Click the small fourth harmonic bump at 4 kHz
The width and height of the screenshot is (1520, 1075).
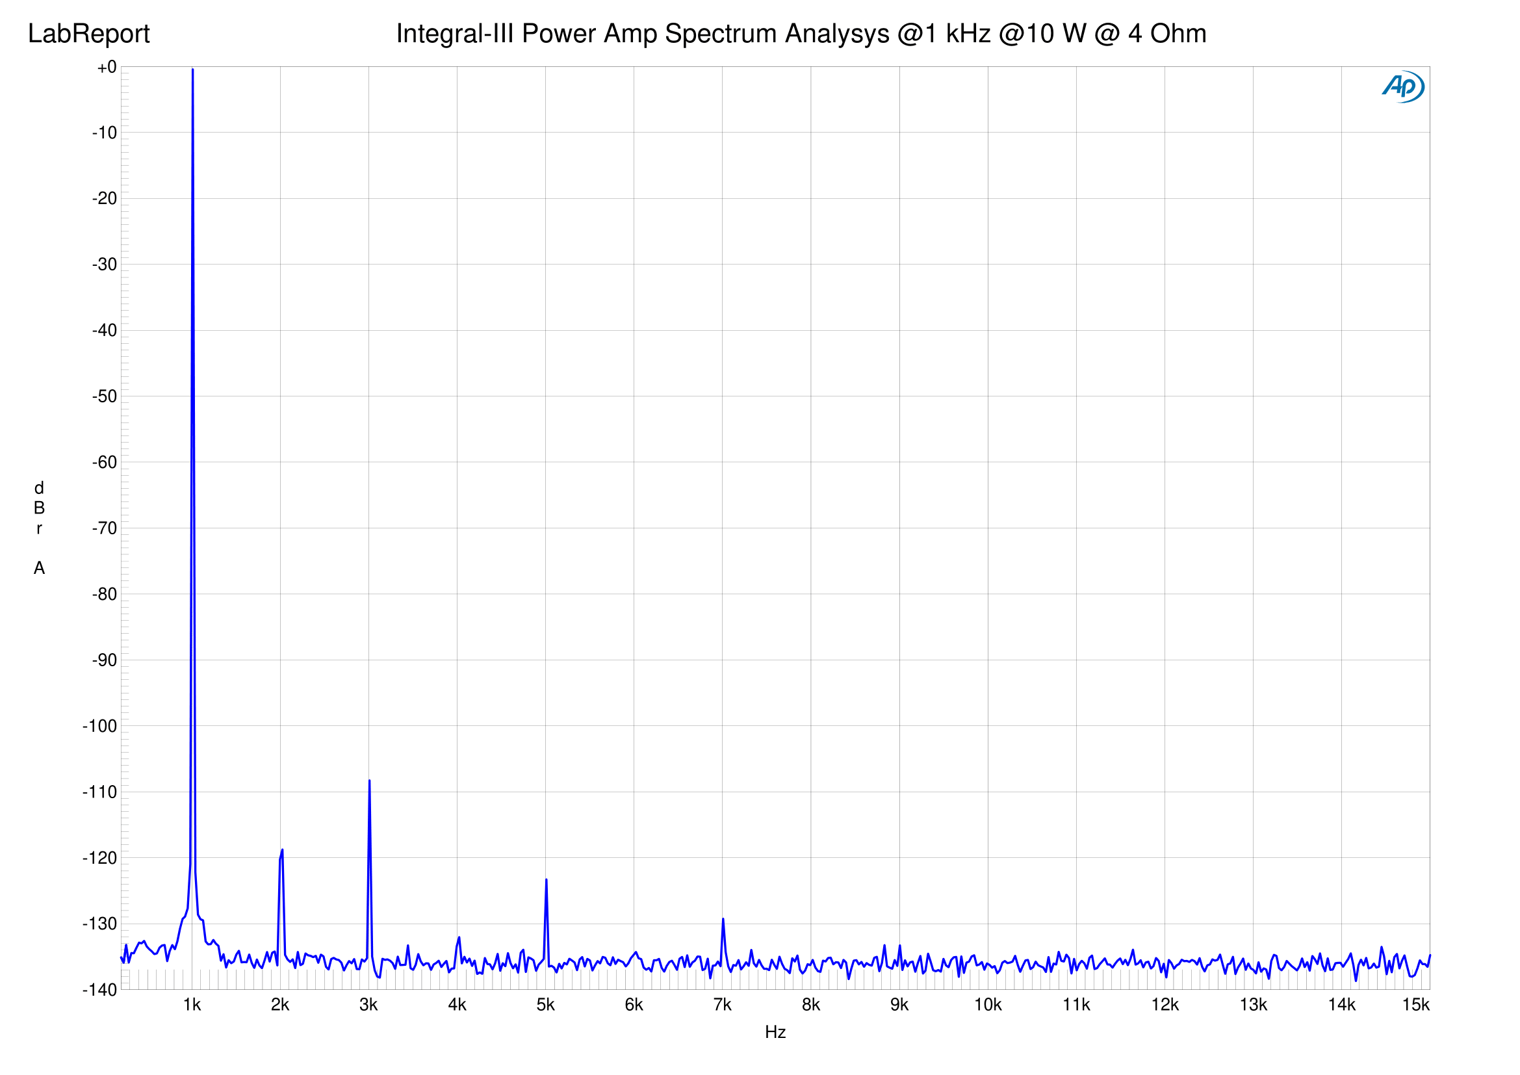459,938
